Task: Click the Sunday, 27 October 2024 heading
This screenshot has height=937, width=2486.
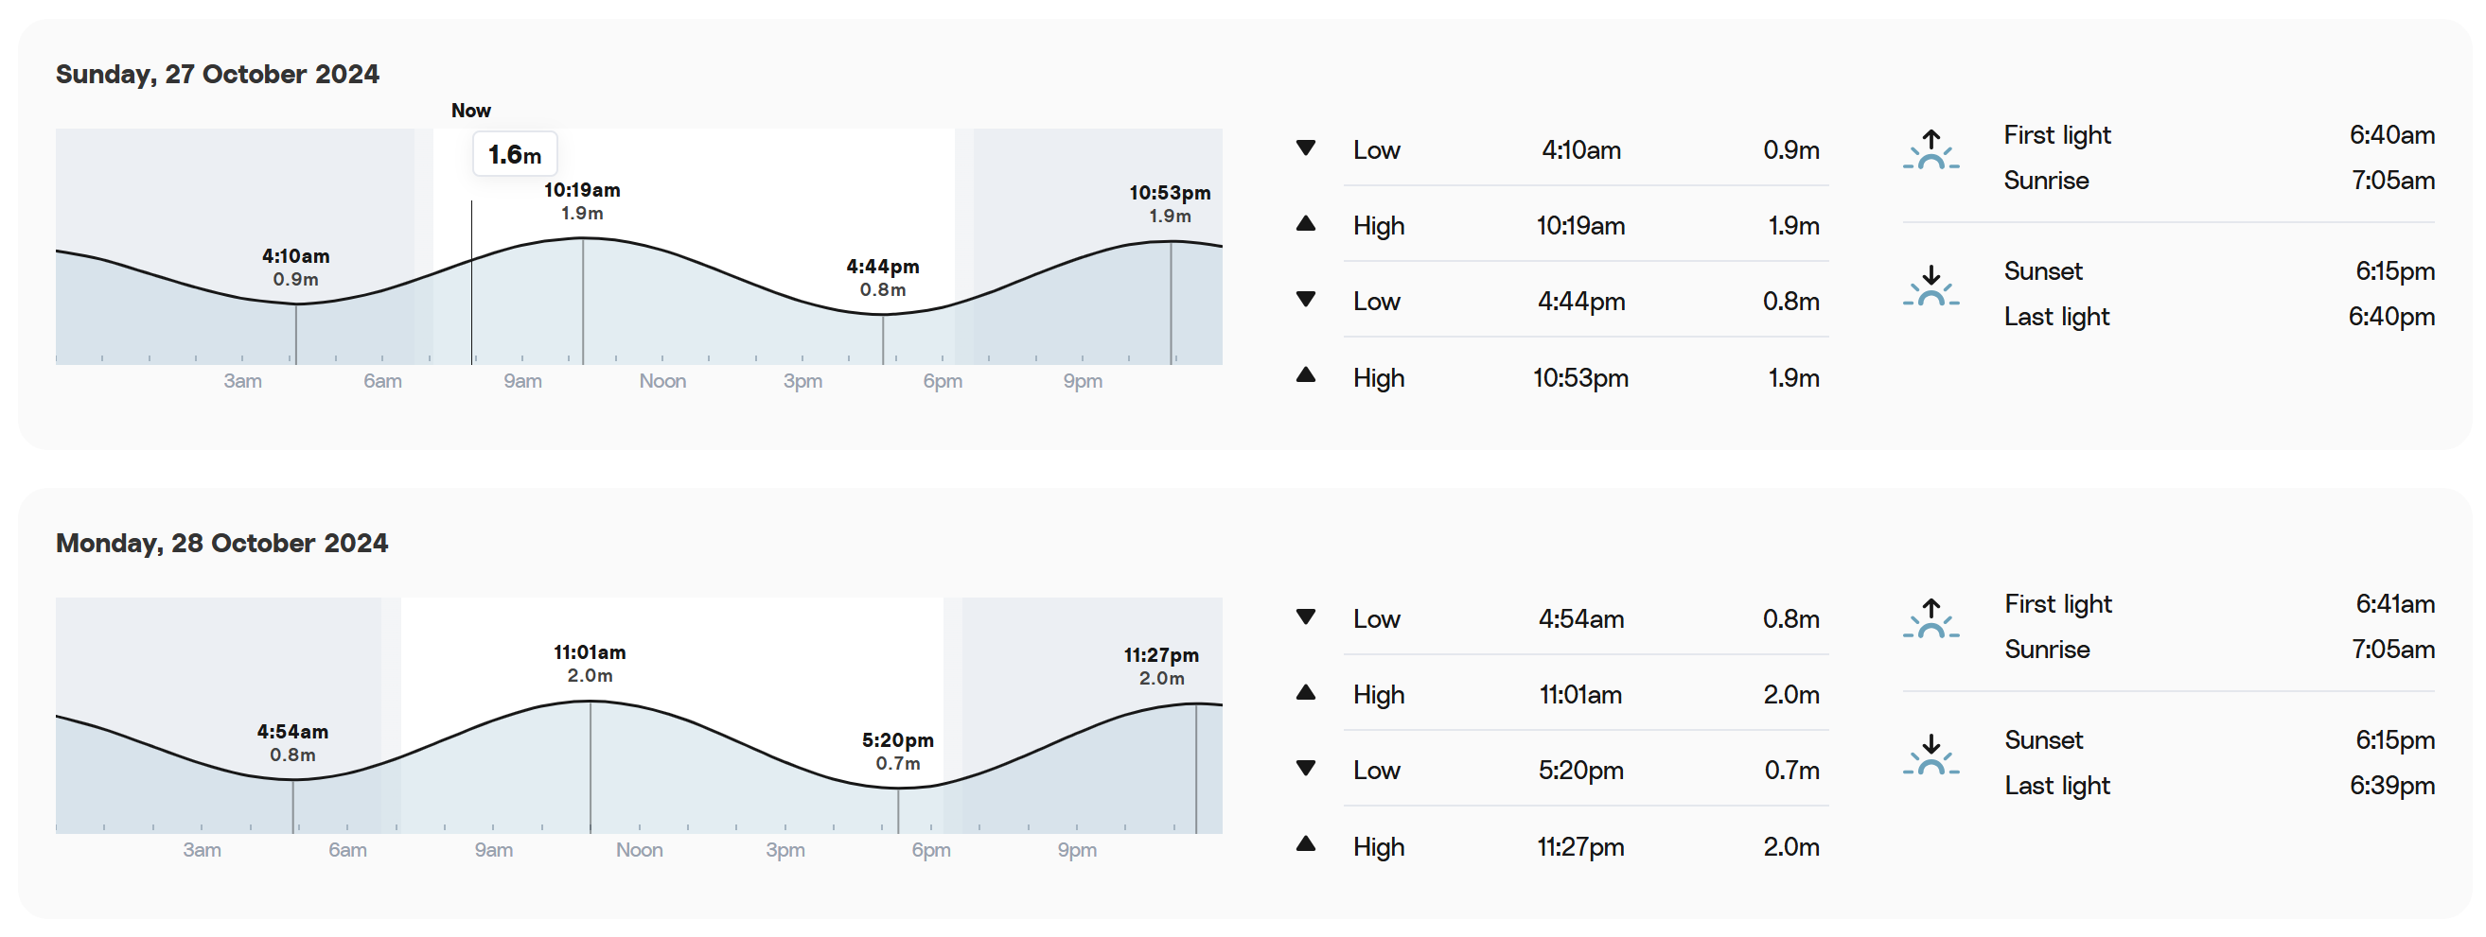Action: (x=217, y=75)
